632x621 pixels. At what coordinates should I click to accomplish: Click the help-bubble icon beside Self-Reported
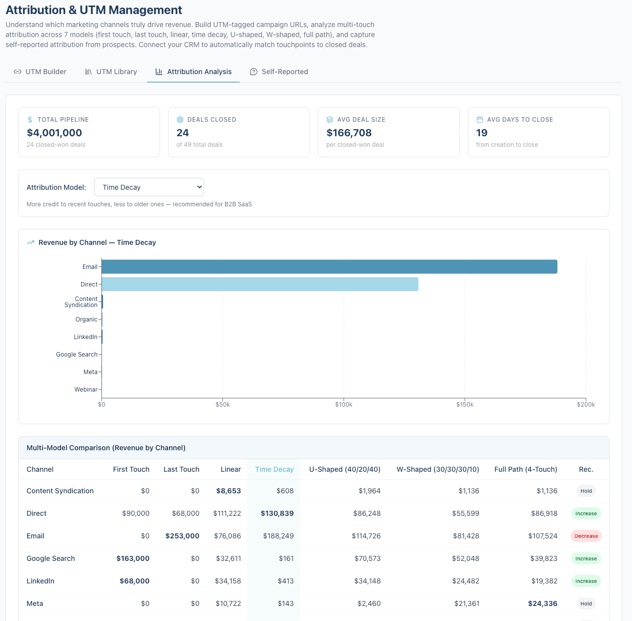tap(254, 72)
